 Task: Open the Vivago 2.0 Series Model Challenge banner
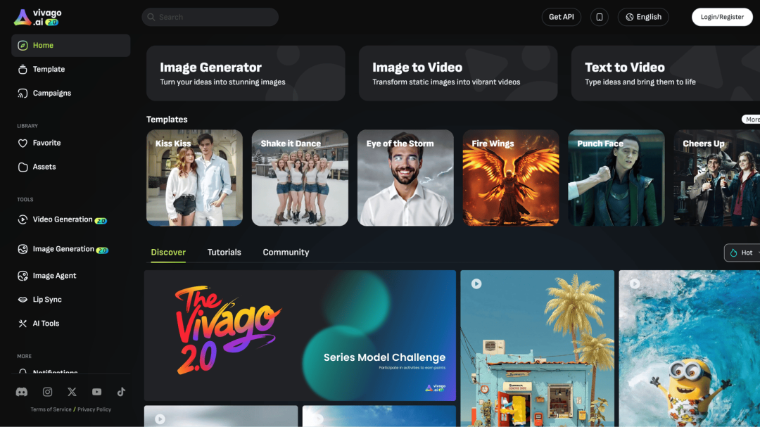coord(300,336)
